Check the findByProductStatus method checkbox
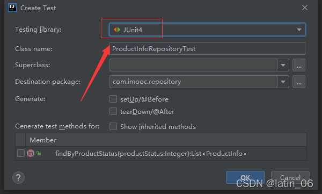Image resolution: width=322 pixels, height=194 pixels. coord(21,153)
